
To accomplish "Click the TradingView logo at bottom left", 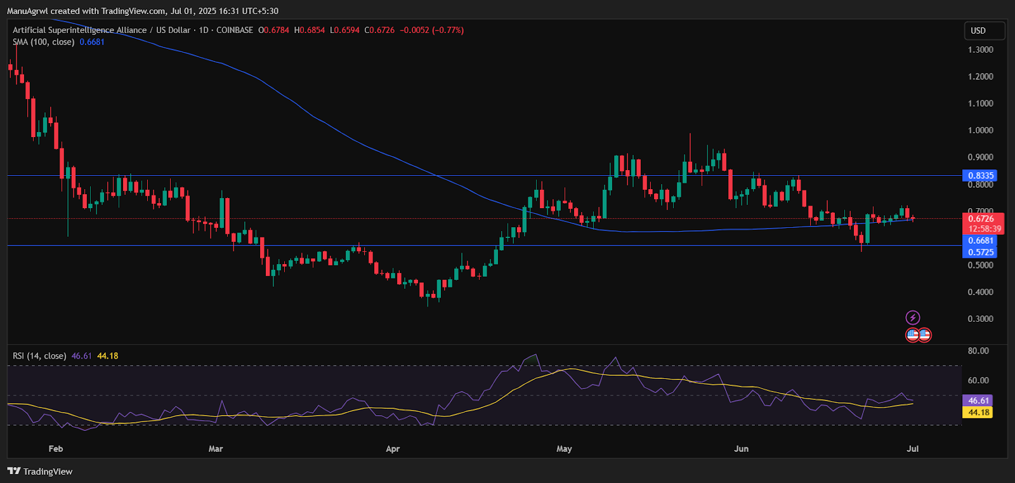I will 40,471.
